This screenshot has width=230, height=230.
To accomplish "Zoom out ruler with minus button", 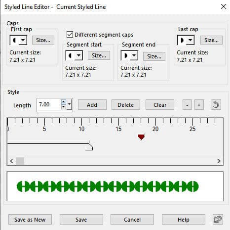I will point(187,105).
